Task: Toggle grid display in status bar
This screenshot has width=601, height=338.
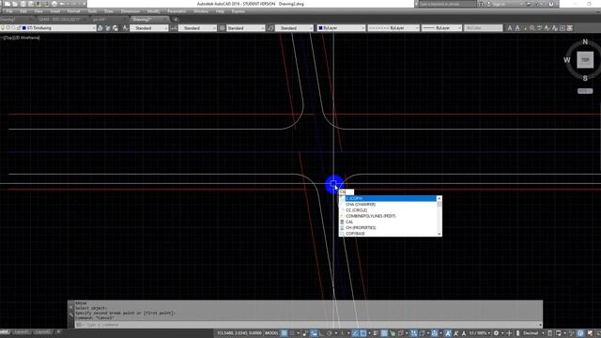Action: (285, 333)
